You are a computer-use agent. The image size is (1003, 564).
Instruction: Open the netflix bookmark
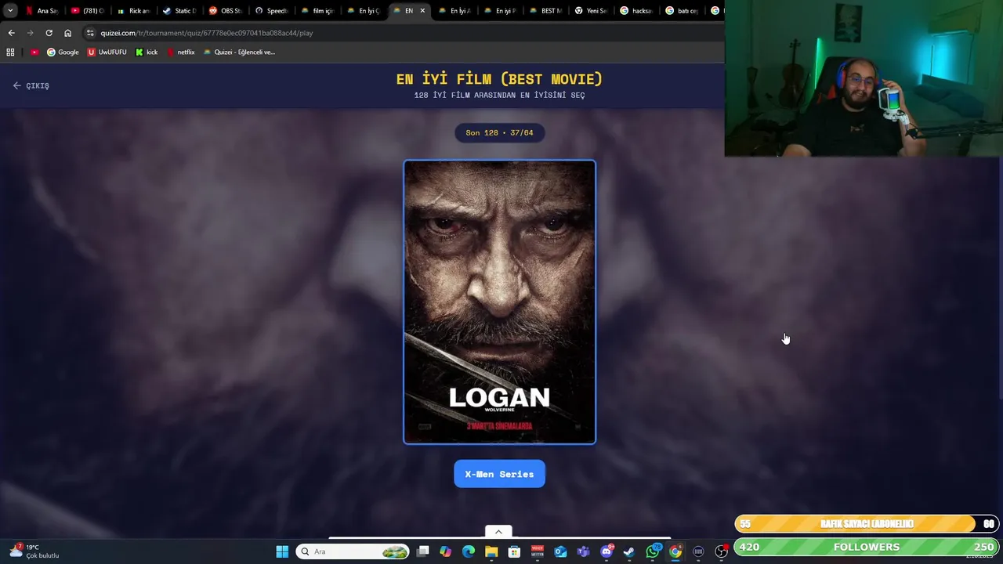click(180, 52)
